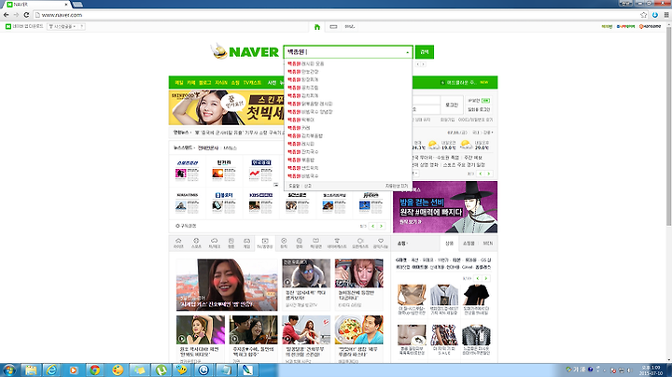Open the help link at the suggestion list's bottom left
The width and height of the screenshot is (672, 377).
294,186
